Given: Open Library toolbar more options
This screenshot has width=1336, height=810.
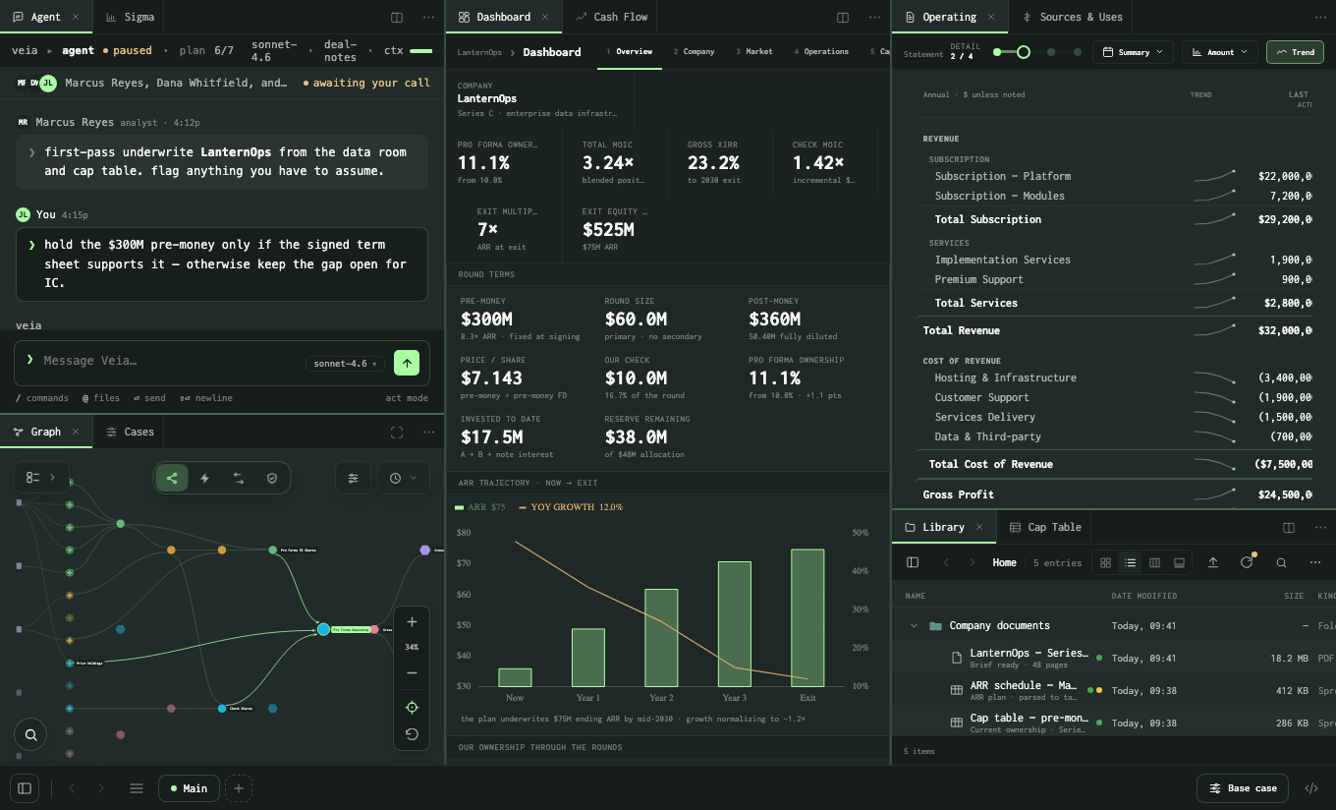Looking at the screenshot, I should [x=1314, y=562].
